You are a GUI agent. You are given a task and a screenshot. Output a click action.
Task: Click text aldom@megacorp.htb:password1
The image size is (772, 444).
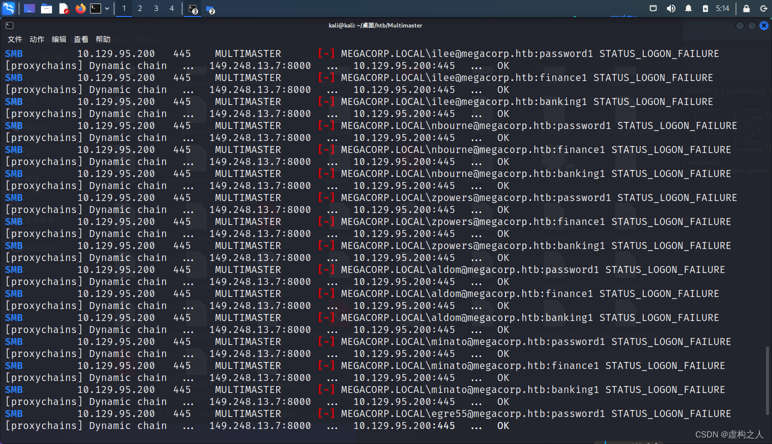pos(515,269)
